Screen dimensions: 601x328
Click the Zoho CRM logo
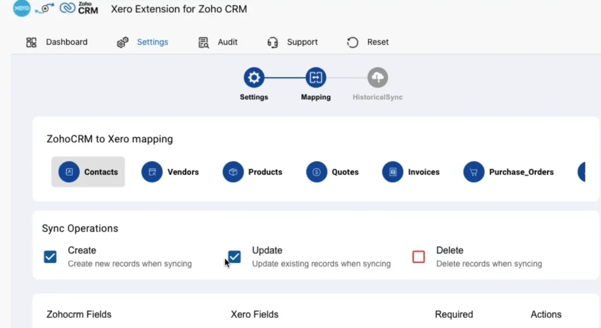(79, 8)
